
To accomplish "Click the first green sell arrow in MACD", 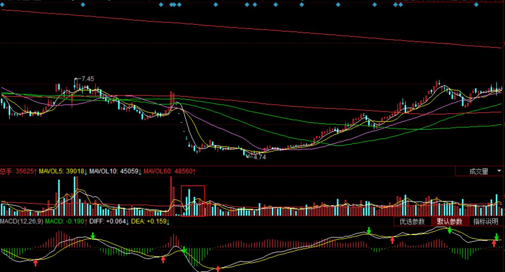I will point(93,235).
